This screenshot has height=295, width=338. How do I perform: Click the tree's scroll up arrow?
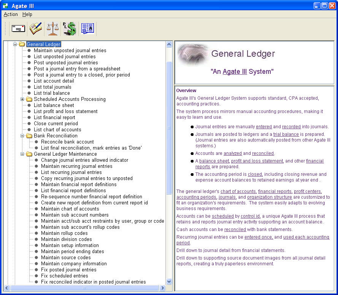pos(169,45)
